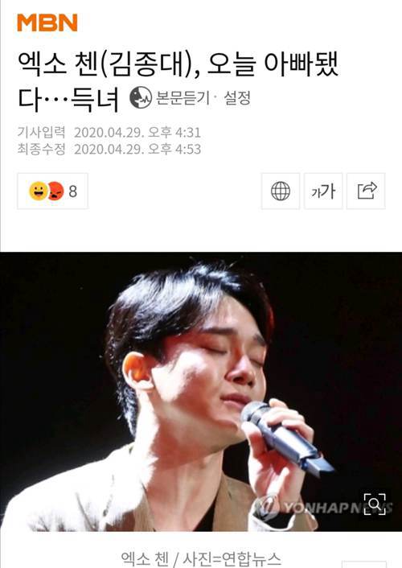The width and height of the screenshot is (402, 568).
Task: Start listening via 본문듣기 text
Action: coord(183,98)
